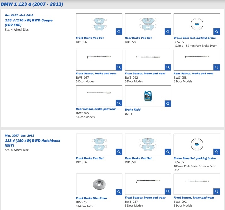The width and height of the screenshot is (225, 210).
Task: Click 'Std. 4-Wheel Disc' under the Hatchback heading
Action: point(17,150)
